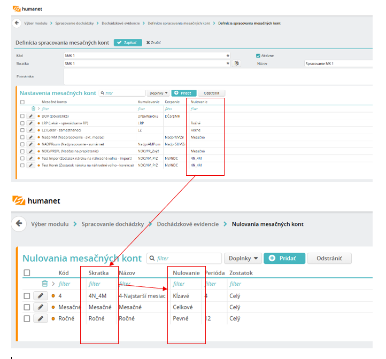Image resolution: width=386 pixels, height=359 pixels.
Task: Edit the 4N_4M zeroing row with pencil
Action: (x=41, y=296)
